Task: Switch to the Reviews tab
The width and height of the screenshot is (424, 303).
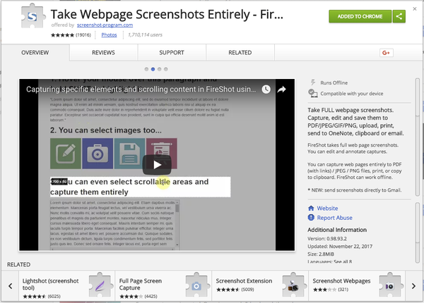Action: click(103, 53)
